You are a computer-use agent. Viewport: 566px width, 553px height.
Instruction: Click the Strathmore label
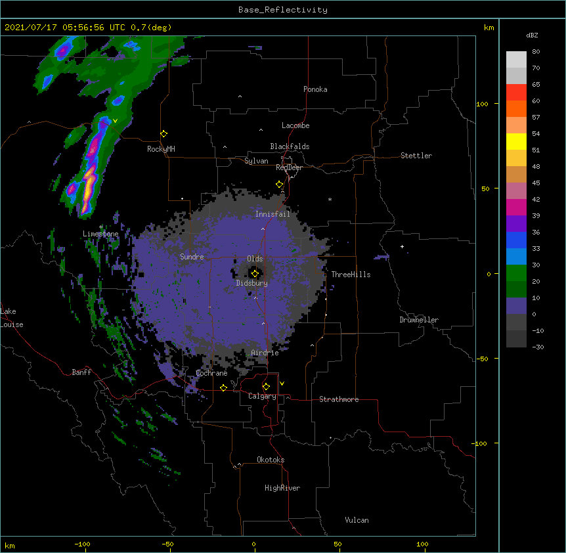coord(339,399)
